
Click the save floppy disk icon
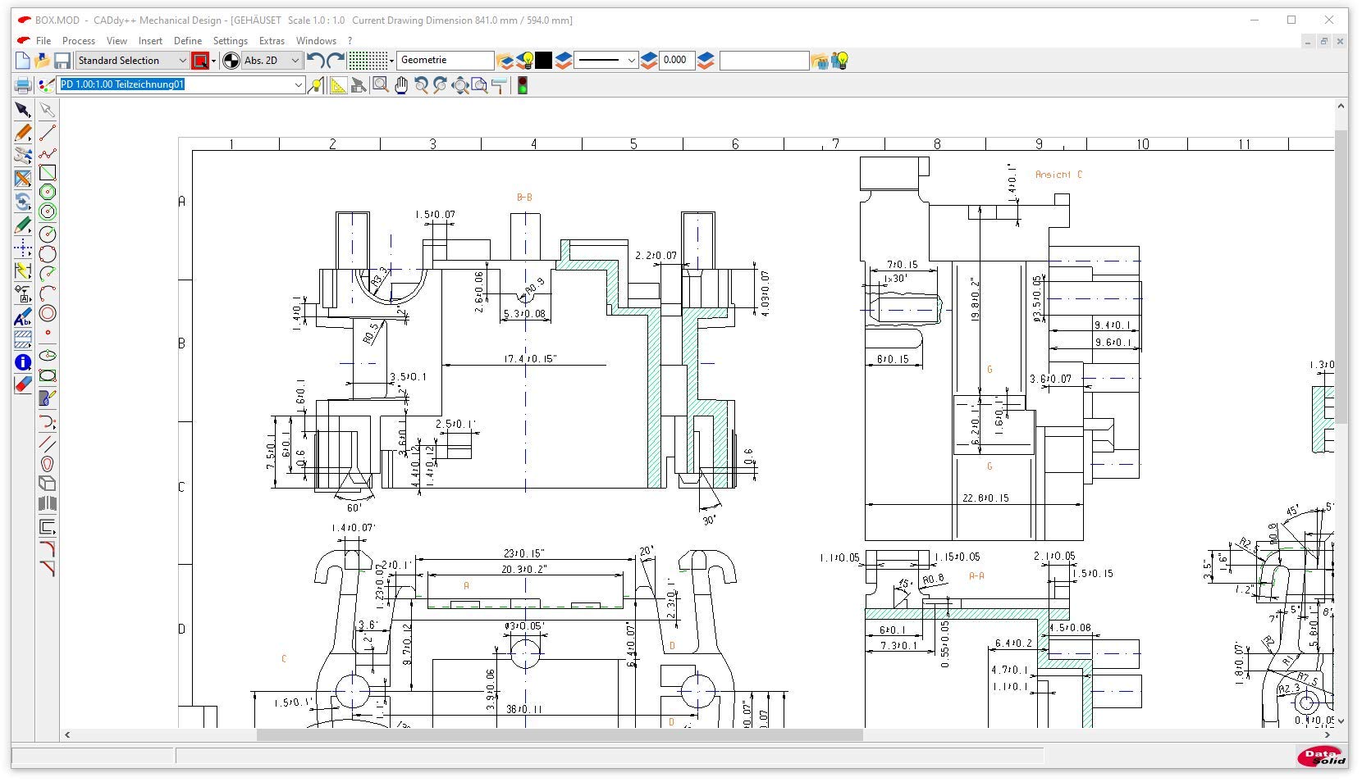(62, 61)
